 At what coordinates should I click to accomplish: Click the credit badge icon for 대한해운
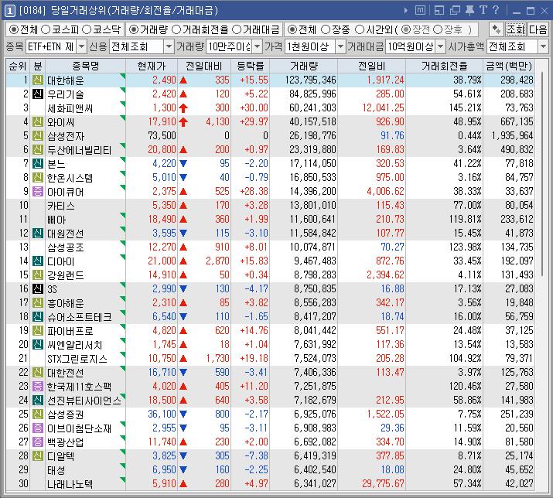pyautogui.click(x=38, y=80)
